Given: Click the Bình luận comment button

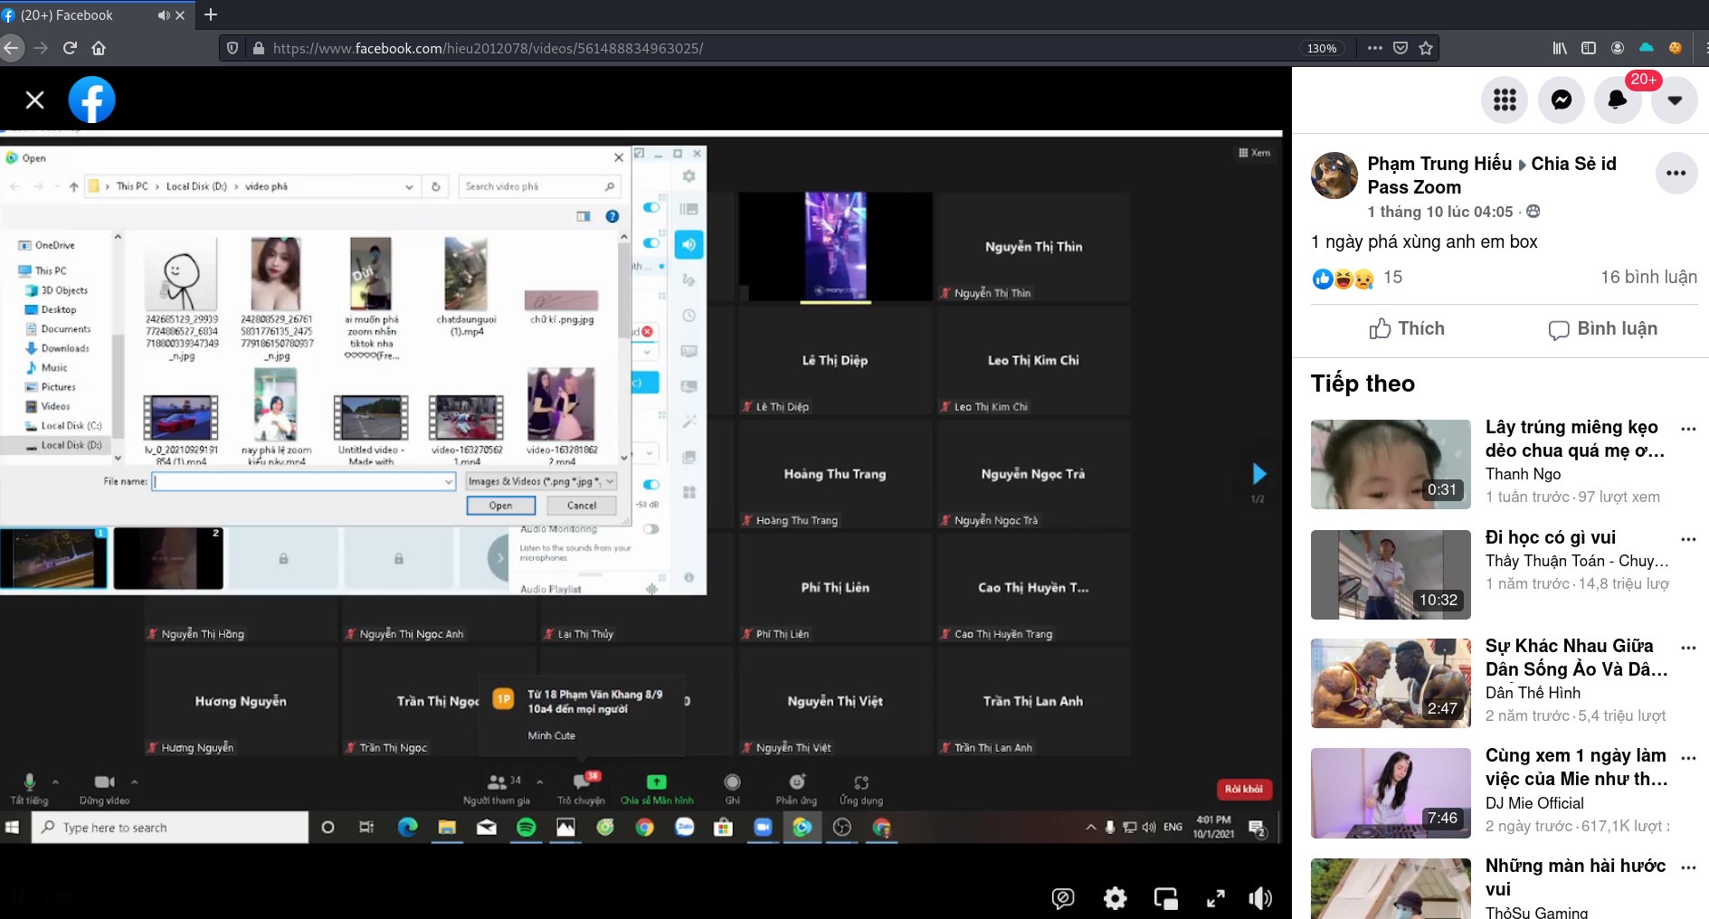Looking at the screenshot, I should point(1602,329).
